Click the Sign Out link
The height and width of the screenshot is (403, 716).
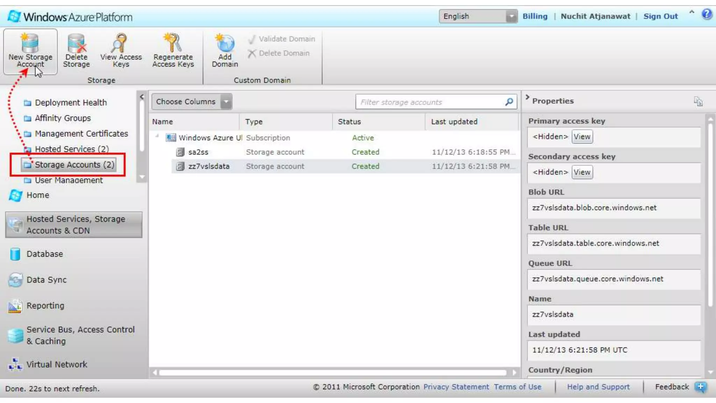660,16
